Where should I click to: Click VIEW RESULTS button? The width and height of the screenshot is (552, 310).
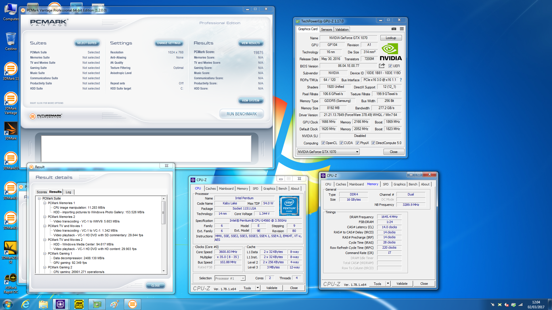pyautogui.click(x=251, y=43)
